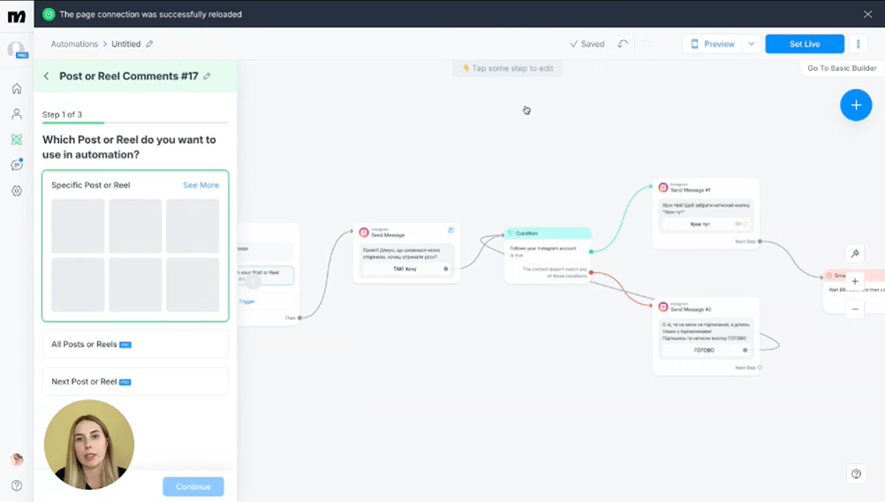Select the Specific Post or Reel option

click(x=90, y=186)
